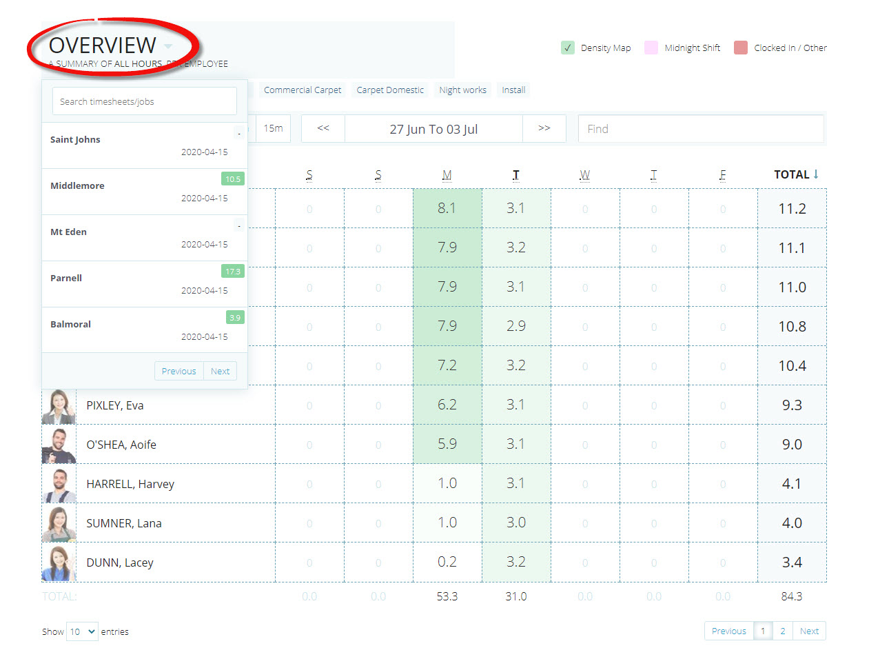Click Harvey Harrell's avatar picture

tap(59, 485)
